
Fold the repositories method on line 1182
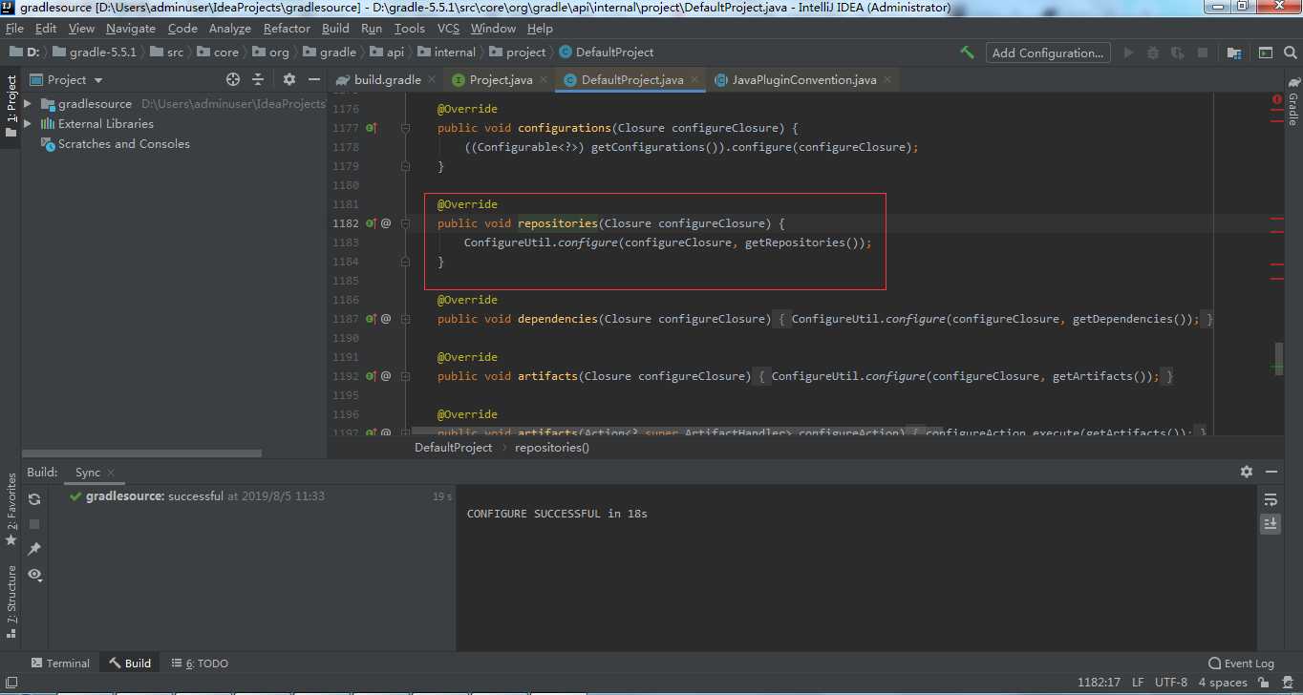(x=406, y=223)
